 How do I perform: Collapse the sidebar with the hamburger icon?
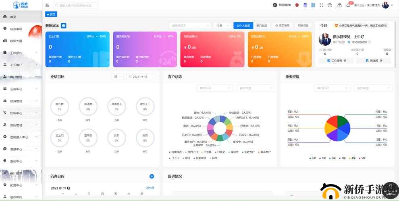click(x=47, y=5)
